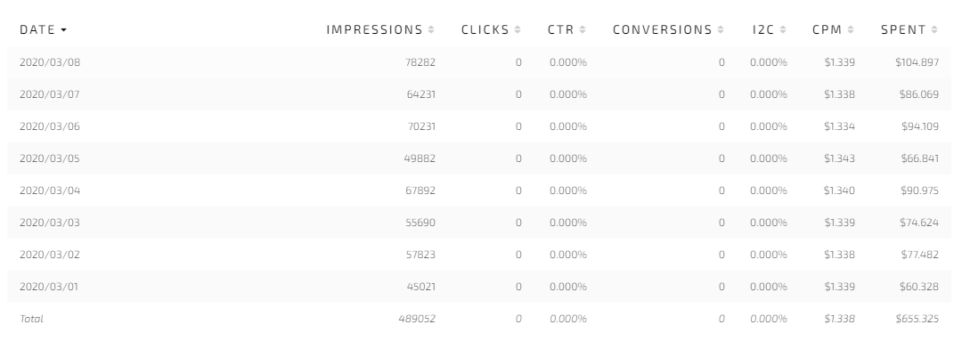Sort by the IMPRESSIONS header label
Screen dimensions: 962x349
[x=374, y=29]
